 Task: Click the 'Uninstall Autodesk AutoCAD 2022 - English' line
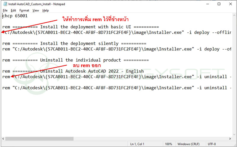tap(73, 71)
